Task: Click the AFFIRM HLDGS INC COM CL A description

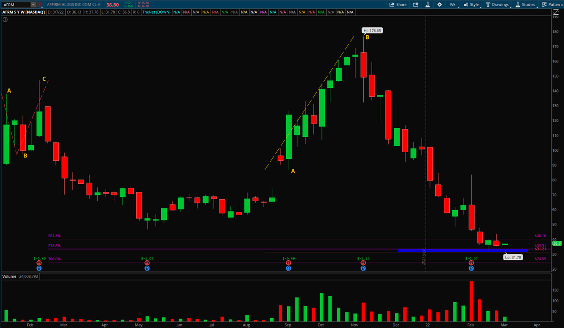Action: click(74, 4)
